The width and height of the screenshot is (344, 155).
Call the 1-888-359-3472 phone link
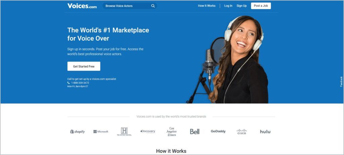80,83
